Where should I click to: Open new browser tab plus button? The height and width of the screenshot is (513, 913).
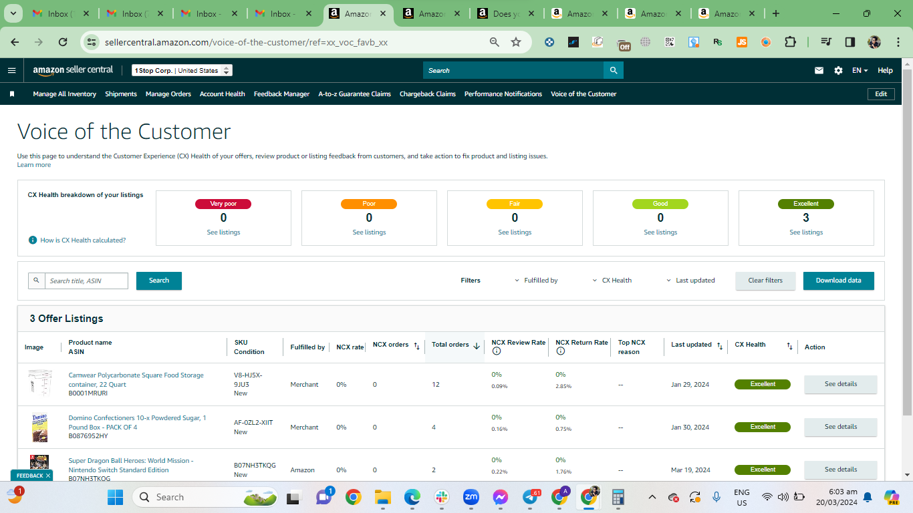pos(775,13)
